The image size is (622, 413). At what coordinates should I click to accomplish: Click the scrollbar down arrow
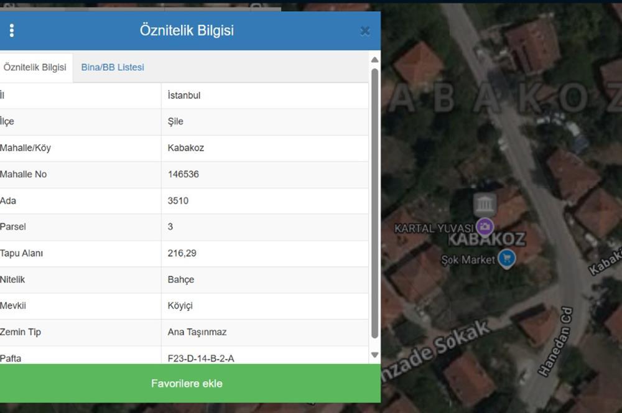coord(374,354)
